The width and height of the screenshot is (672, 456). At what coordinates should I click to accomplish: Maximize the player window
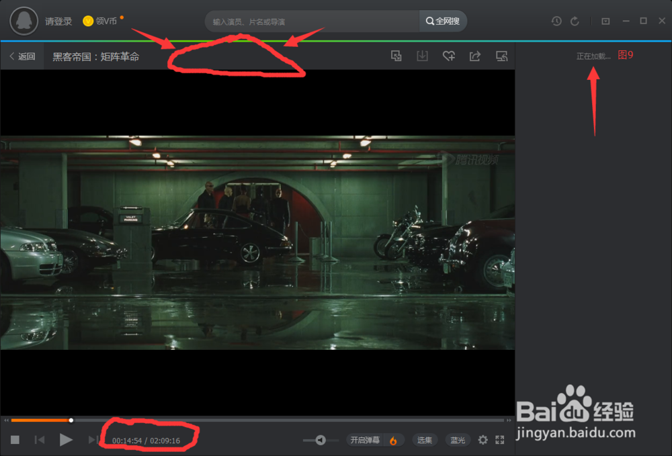point(643,21)
